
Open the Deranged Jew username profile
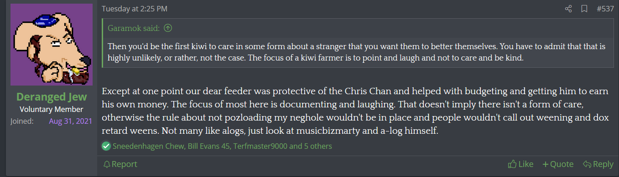click(51, 97)
